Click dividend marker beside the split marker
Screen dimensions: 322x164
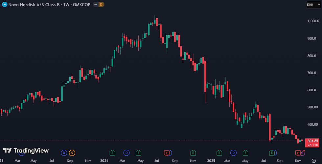[64, 152]
